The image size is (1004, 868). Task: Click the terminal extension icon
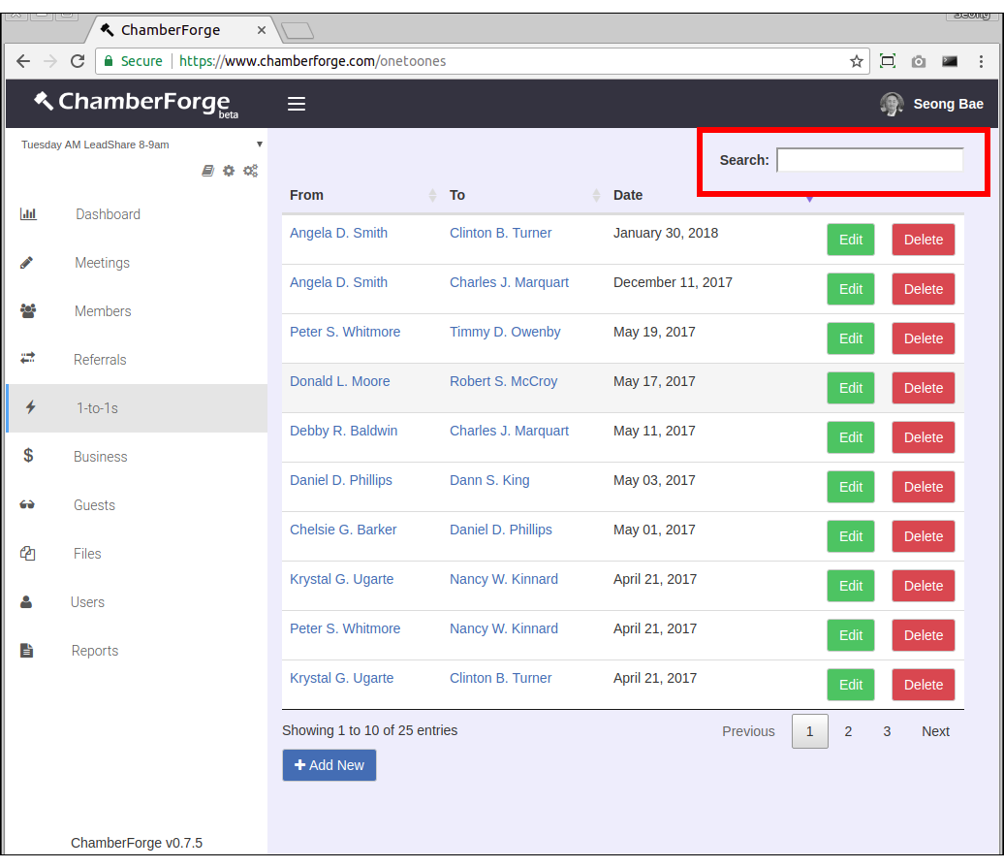click(x=950, y=61)
